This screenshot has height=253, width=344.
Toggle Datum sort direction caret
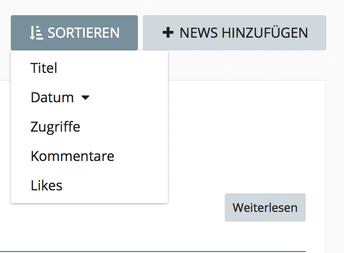(x=85, y=98)
